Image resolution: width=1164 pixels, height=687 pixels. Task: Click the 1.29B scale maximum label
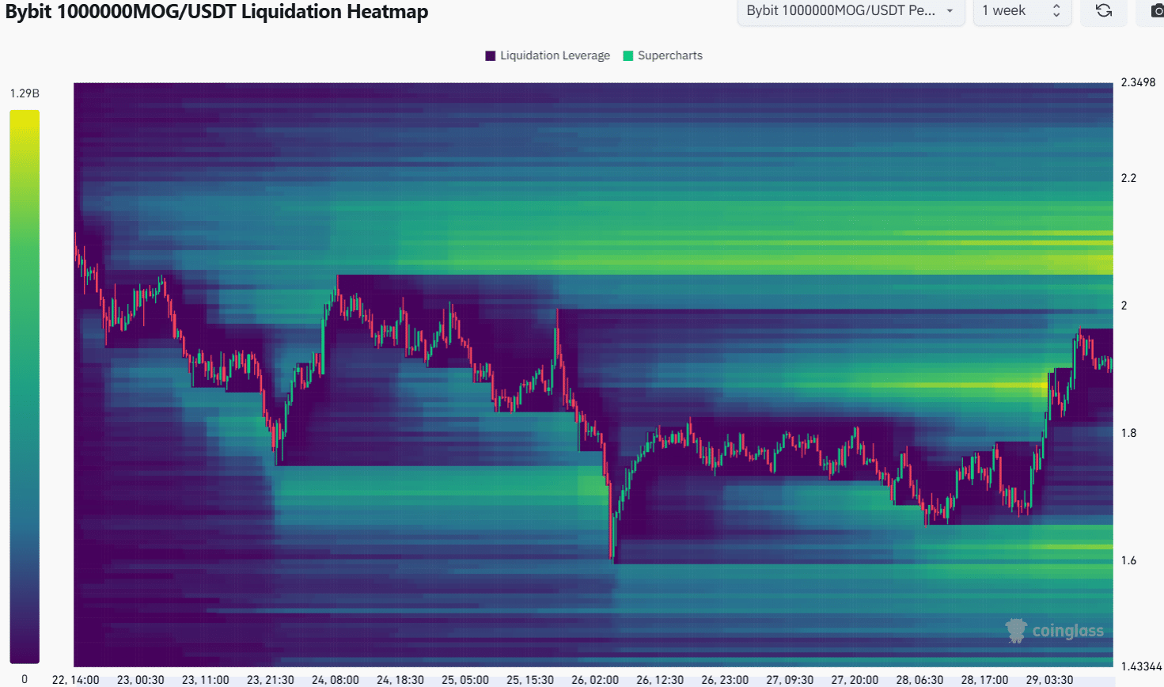25,93
